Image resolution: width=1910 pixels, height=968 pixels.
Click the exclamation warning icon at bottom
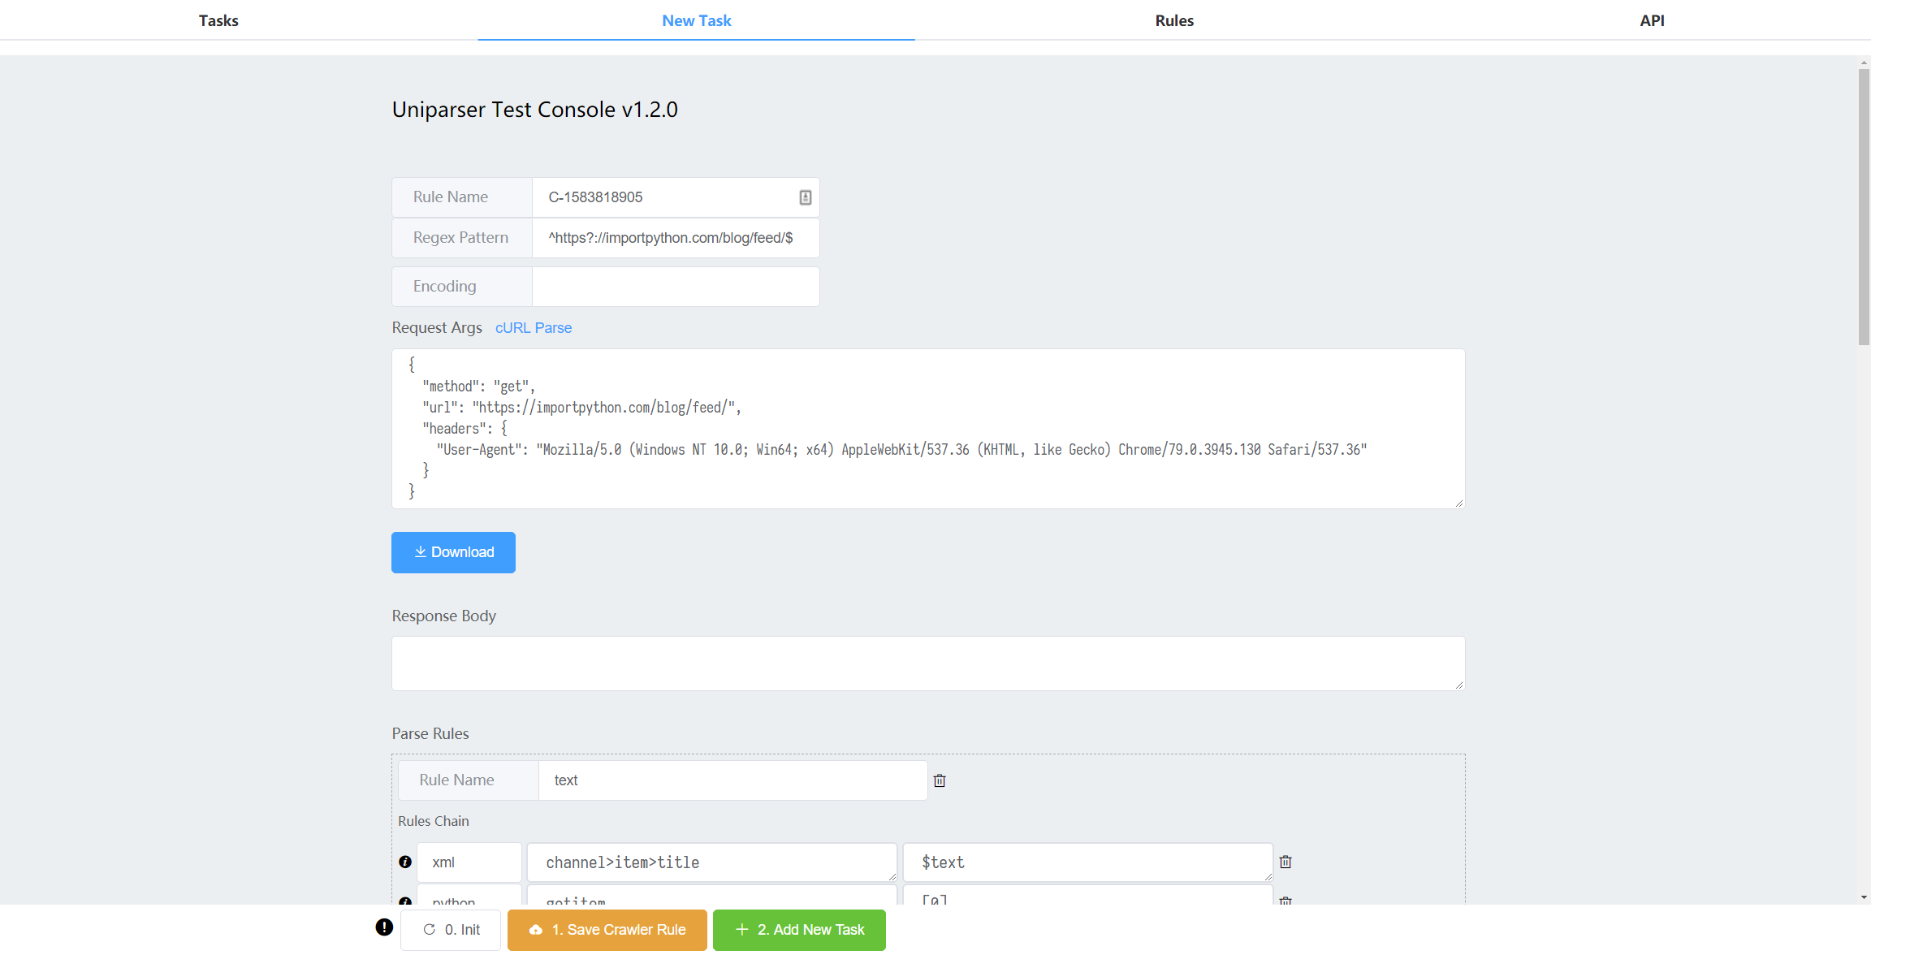384,927
